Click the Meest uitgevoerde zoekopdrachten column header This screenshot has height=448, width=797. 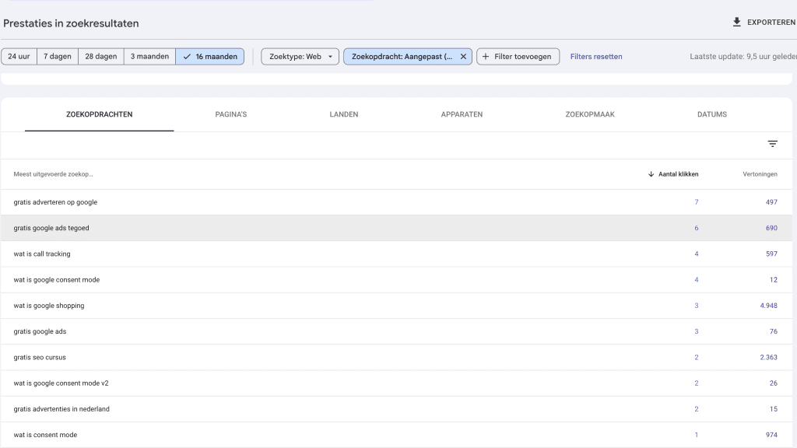pyautogui.click(x=53, y=174)
